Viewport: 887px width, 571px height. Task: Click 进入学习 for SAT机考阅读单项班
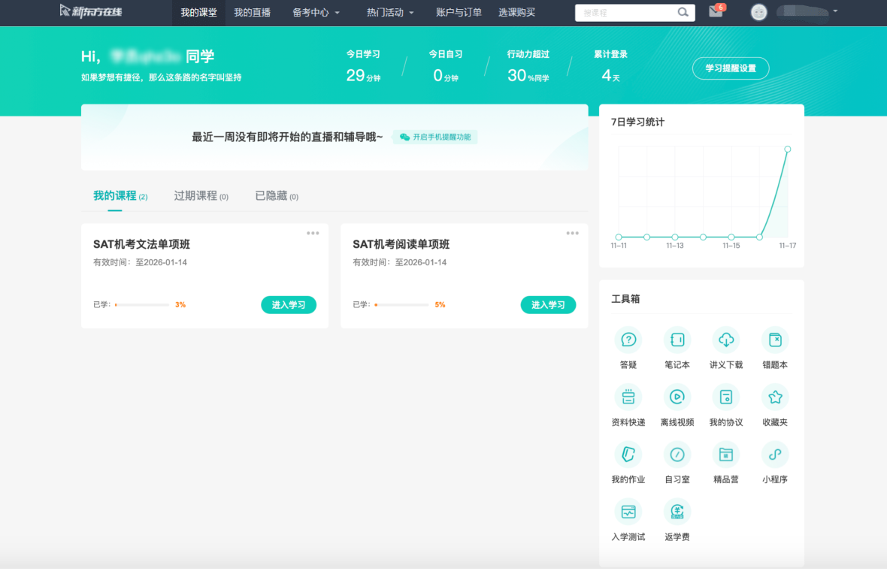pos(548,305)
